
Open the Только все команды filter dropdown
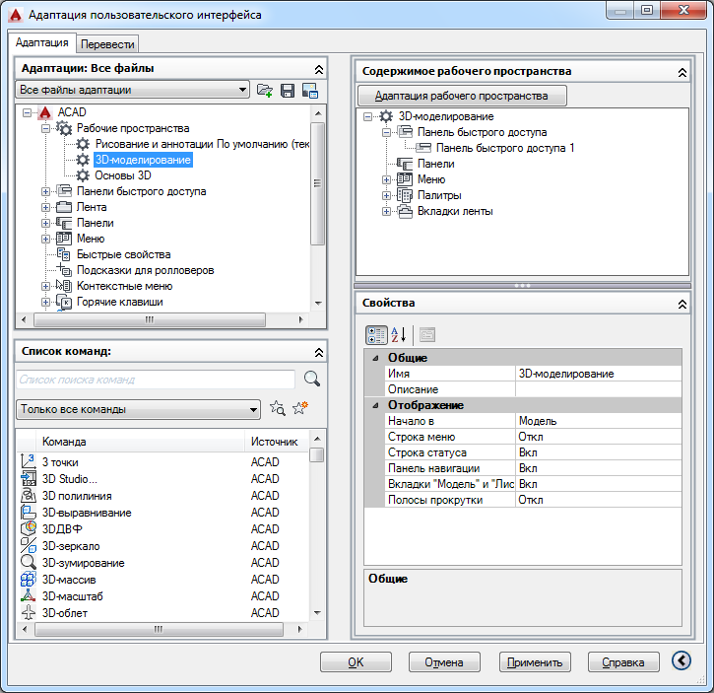tap(139, 409)
